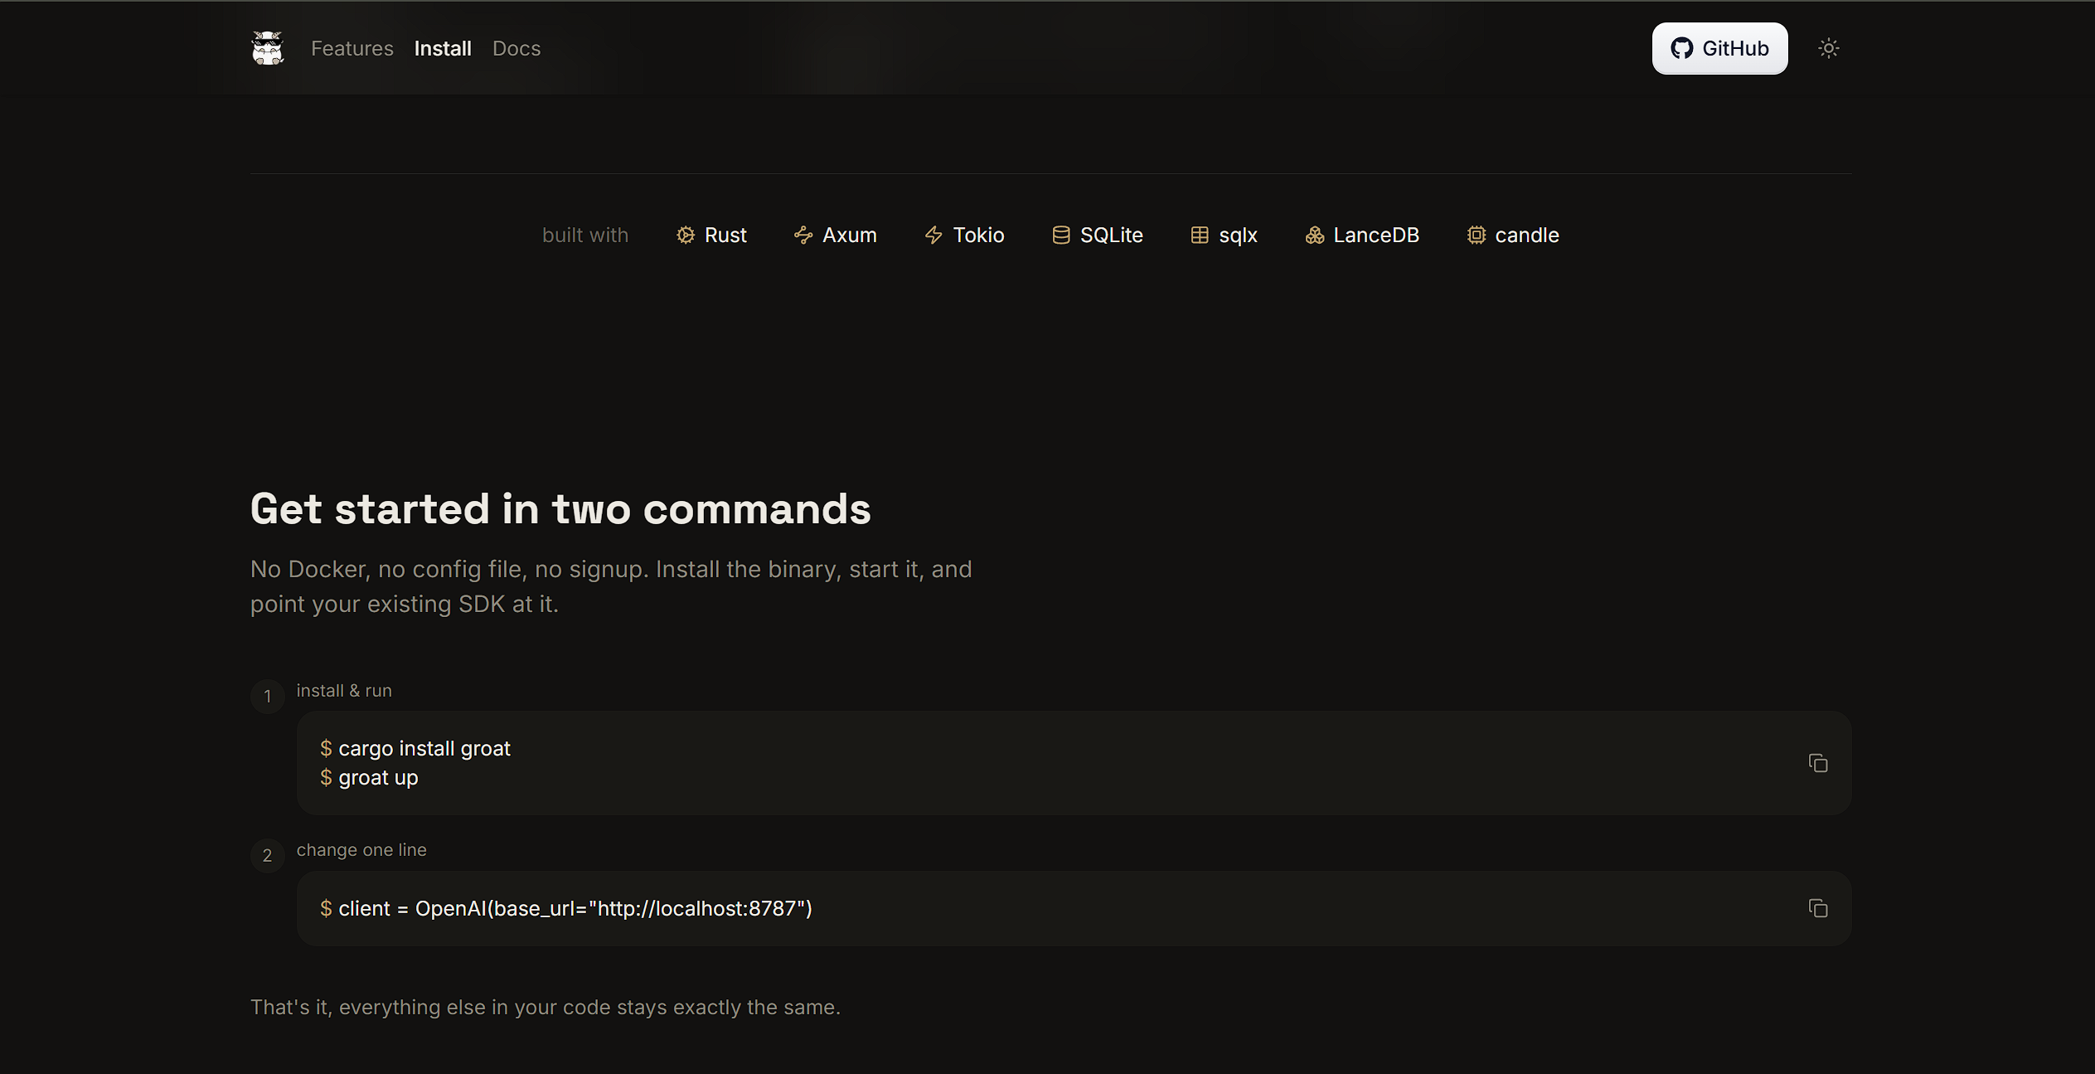This screenshot has width=2095, height=1074.
Task: Open the Features nav link
Action: 352,49
